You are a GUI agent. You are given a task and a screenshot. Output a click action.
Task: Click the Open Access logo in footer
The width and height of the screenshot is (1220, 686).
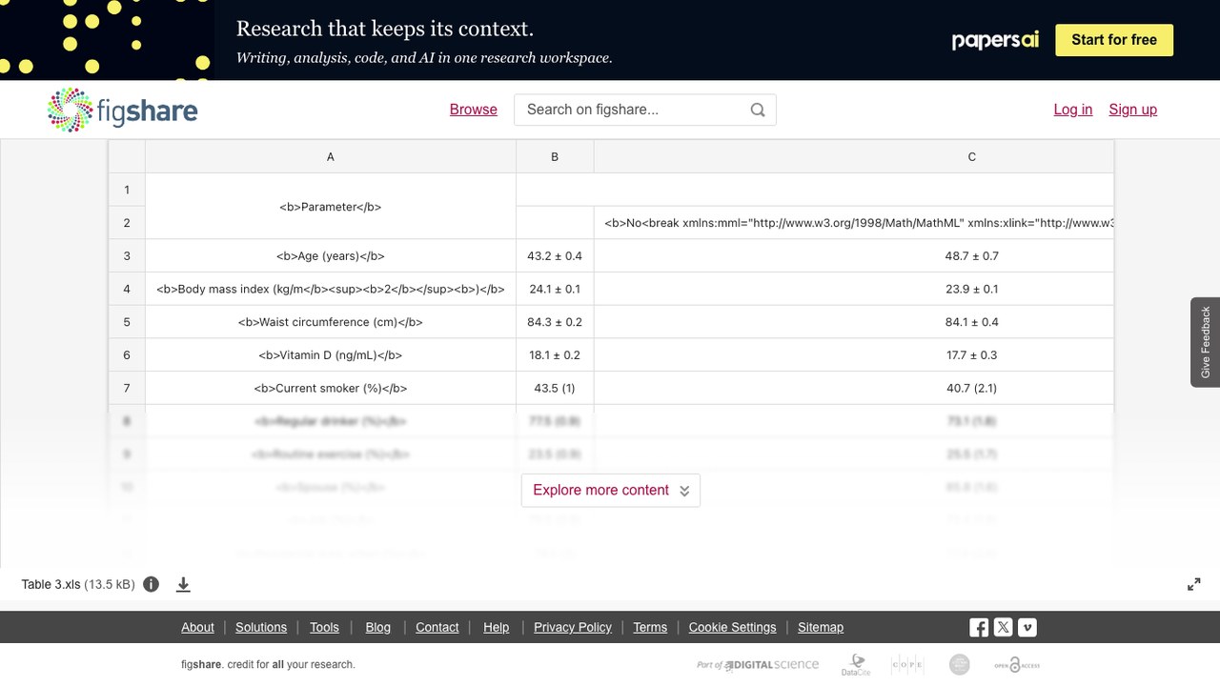click(x=1017, y=664)
